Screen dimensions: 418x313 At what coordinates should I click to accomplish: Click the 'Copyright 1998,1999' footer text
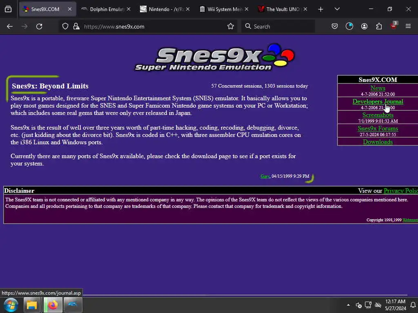coord(384,220)
